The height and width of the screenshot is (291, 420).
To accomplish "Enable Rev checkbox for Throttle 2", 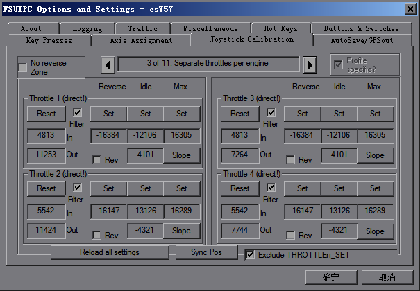I will (x=96, y=235).
